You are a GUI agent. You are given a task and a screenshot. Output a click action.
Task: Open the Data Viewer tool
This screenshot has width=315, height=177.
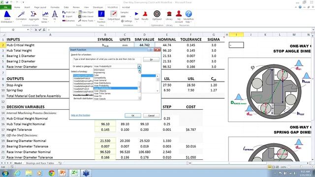(86, 16)
